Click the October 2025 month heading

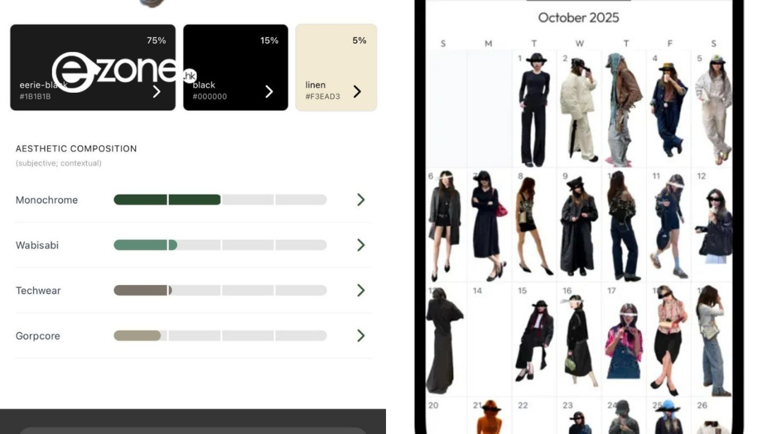(578, 17)
